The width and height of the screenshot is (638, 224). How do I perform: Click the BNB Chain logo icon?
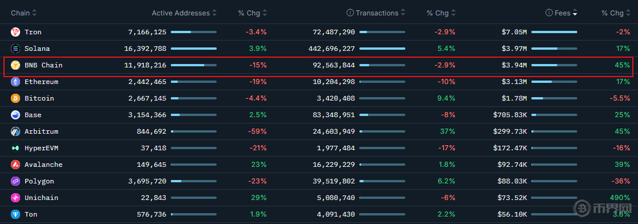point(15,65)
